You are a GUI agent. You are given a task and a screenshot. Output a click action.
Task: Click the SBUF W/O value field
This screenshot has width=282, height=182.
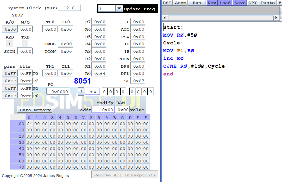tap(25, 29)
